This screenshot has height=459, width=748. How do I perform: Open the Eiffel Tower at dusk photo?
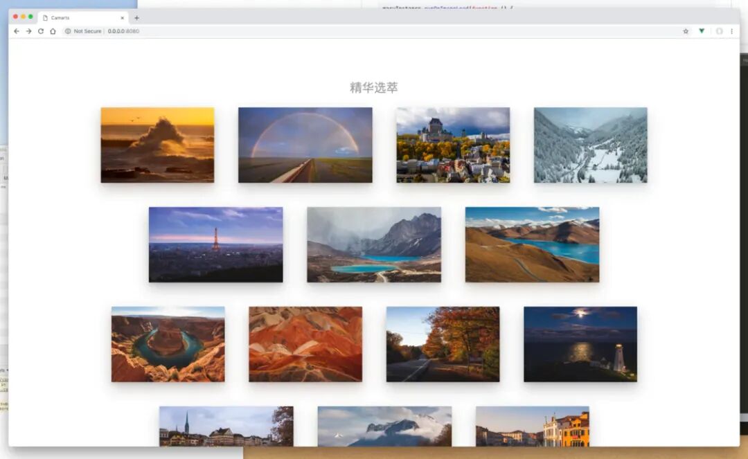pyautogui.click(x=215, y=244)
